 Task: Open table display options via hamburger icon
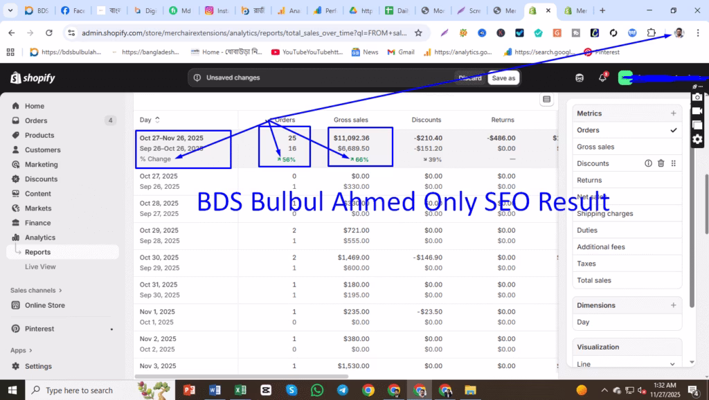tap(546, 99)
